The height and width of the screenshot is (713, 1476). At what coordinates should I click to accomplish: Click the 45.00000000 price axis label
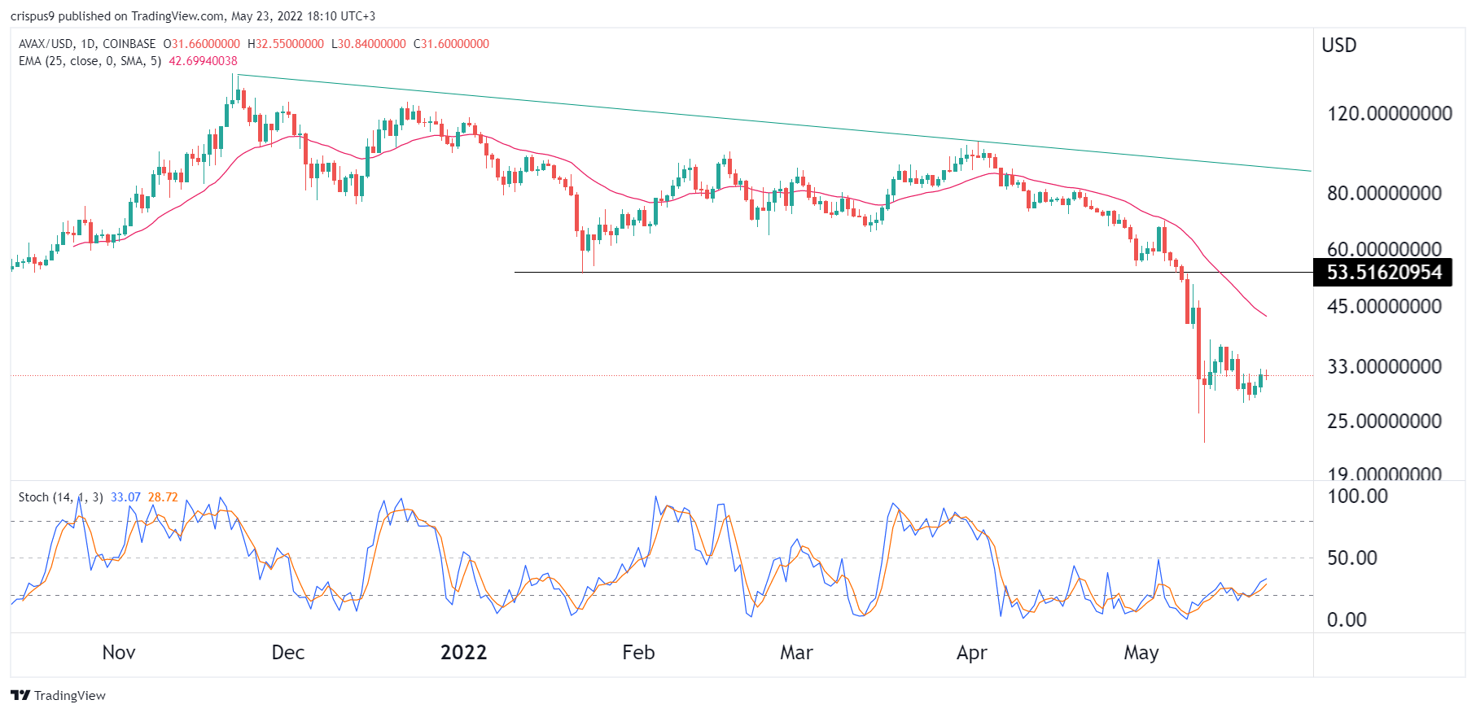1384,306
